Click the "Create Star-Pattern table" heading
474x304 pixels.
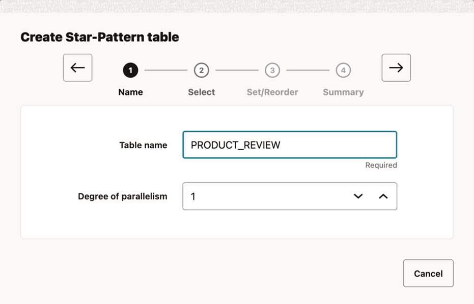pos(100,37)
